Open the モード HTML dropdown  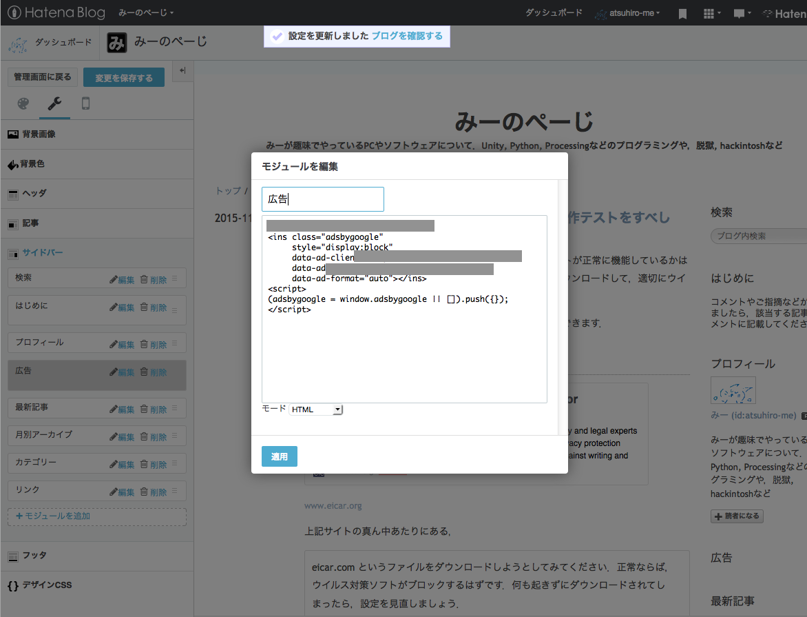tap(315, 409)
